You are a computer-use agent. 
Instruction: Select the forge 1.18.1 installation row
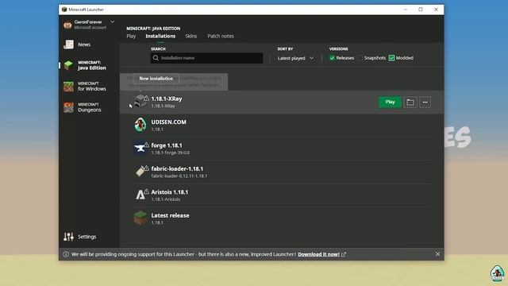(282, 149)
